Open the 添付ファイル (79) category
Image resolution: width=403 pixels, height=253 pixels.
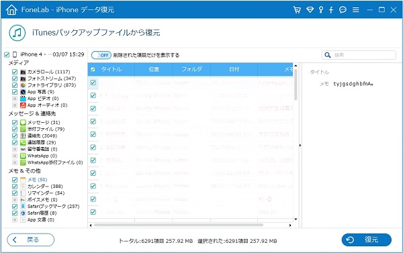click(46, 129)
